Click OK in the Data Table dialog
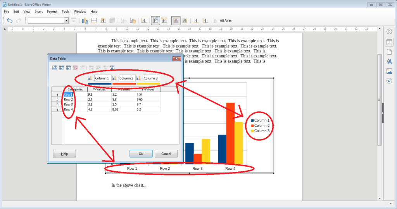This screenshot has width=397, height=209. [141, 154]
